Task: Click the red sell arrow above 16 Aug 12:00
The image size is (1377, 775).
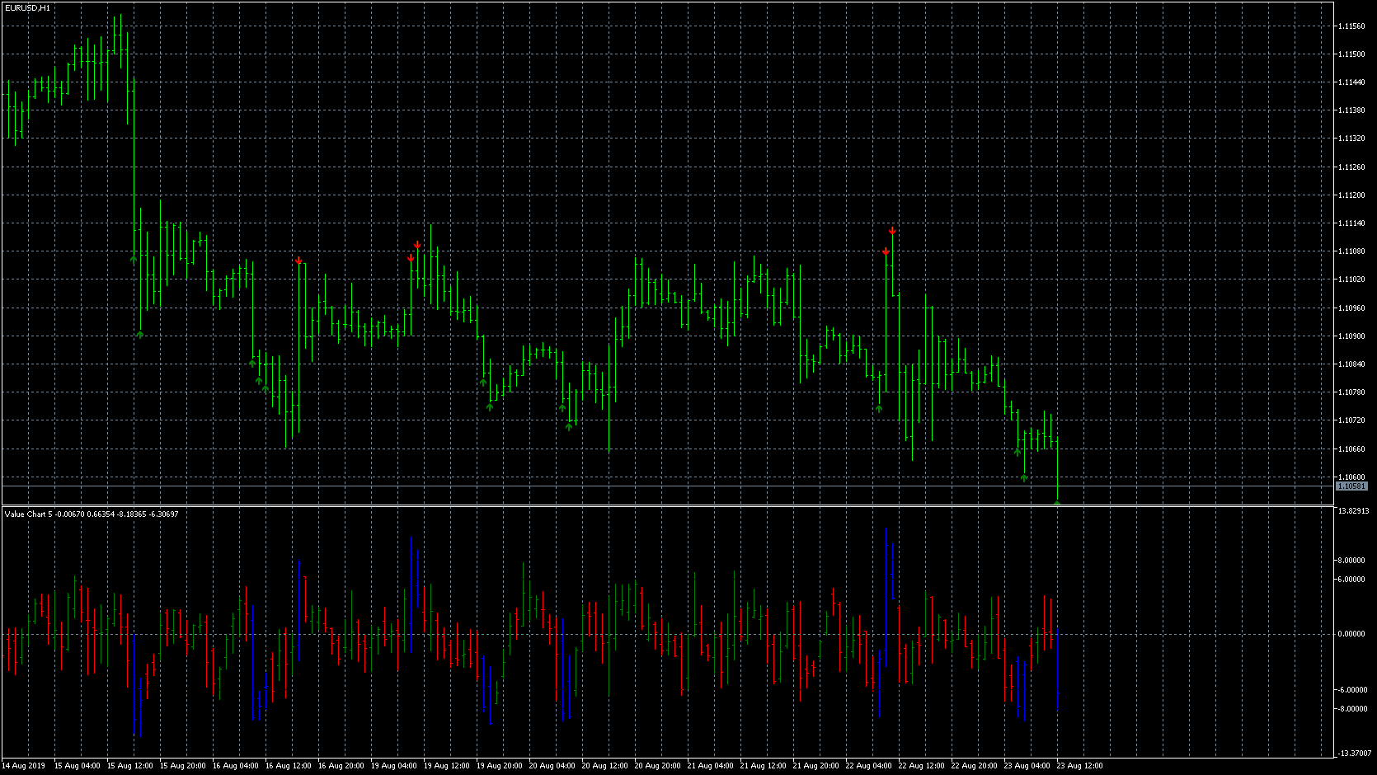Action: click(298, 261)
